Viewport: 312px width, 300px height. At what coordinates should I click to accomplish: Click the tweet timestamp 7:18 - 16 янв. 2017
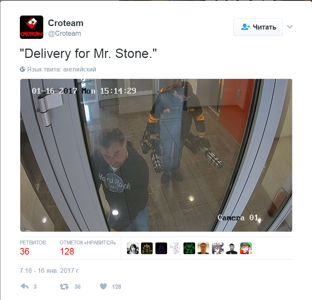pyautogui.click(x=49, y=270)
